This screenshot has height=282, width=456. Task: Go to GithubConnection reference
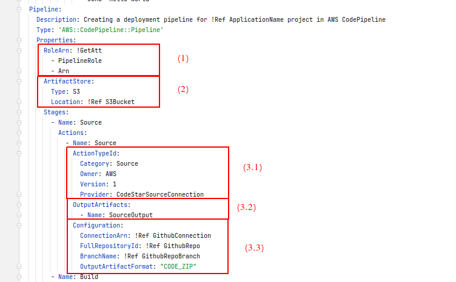[x=181, y=235]
